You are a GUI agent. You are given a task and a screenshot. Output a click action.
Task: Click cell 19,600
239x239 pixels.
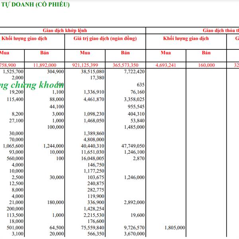137,215
